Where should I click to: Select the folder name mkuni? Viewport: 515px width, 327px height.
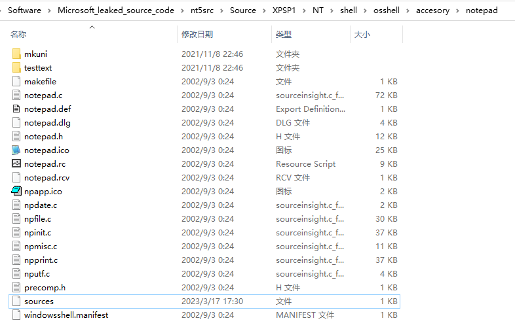tap(35, 54)
